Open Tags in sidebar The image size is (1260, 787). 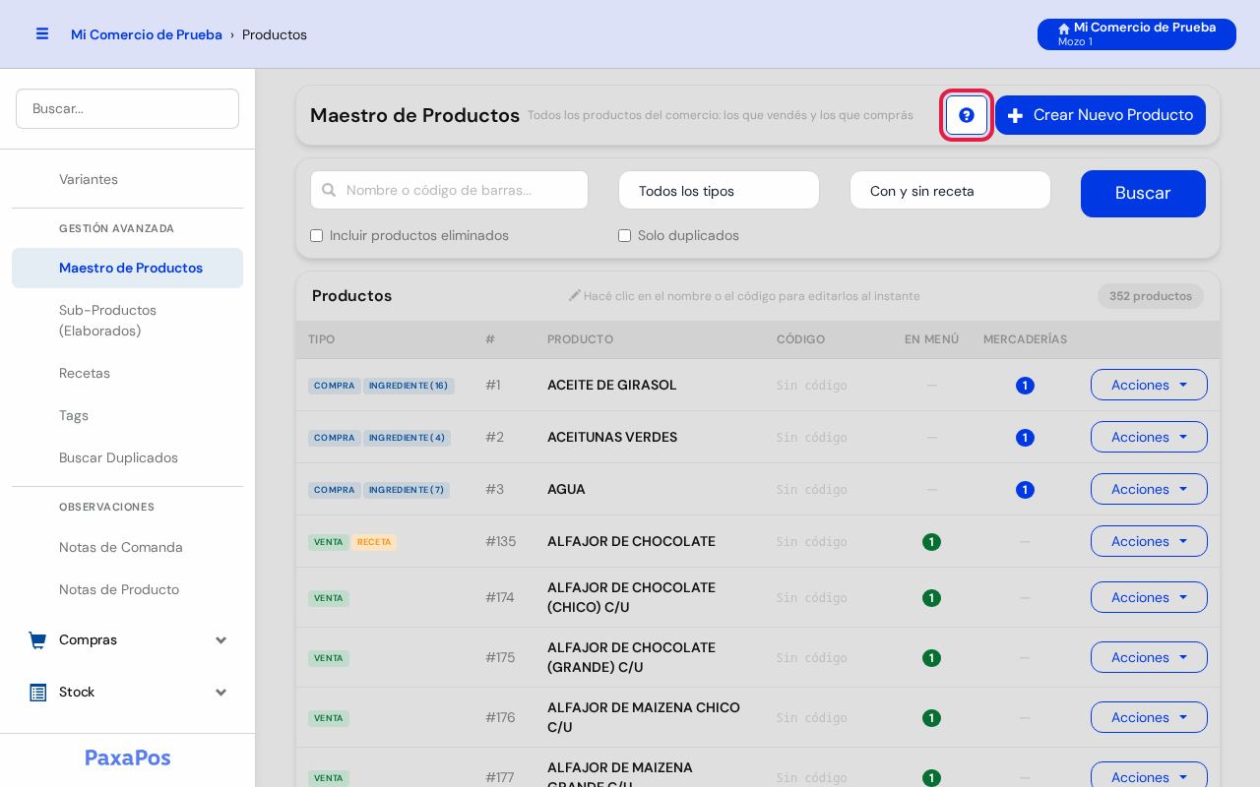[x=127, y=415]
